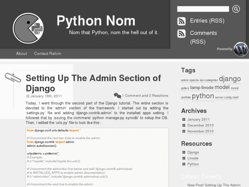
Task: Open the January 2011 archive
Action: pos(198,119)
